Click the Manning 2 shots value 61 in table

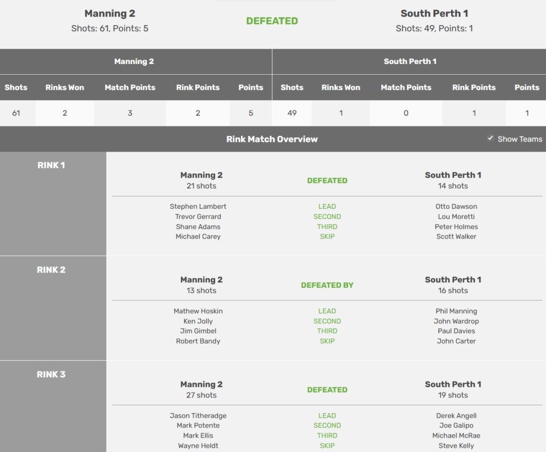tap(16, 113)
